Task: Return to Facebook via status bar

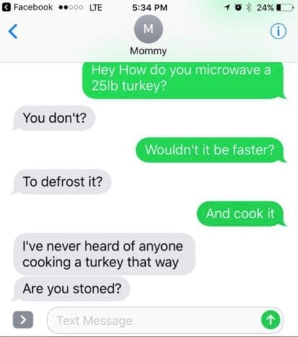Action: (x=28, y=7)
